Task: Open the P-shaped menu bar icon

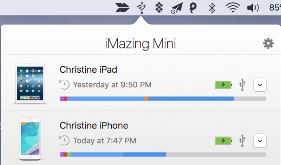Action: 193,8
